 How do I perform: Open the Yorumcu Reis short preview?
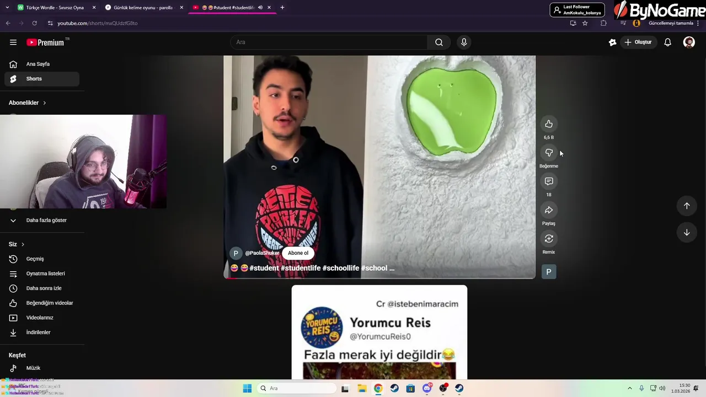tap(379, 332)
